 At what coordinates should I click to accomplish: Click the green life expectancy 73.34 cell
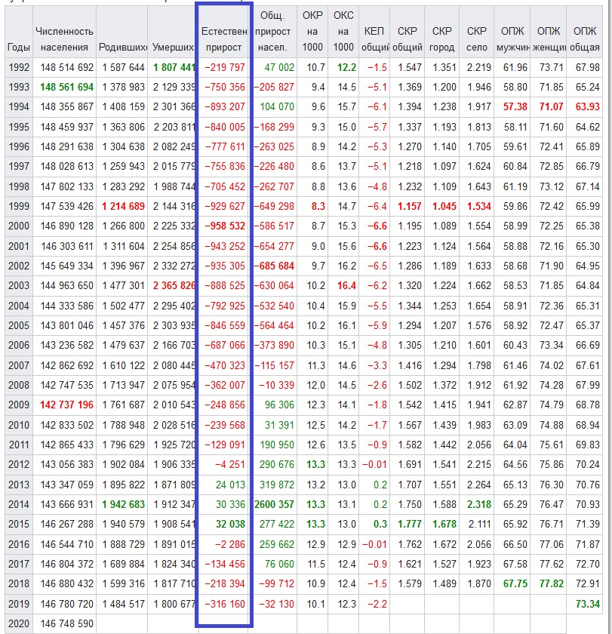[x=587, y=604]
